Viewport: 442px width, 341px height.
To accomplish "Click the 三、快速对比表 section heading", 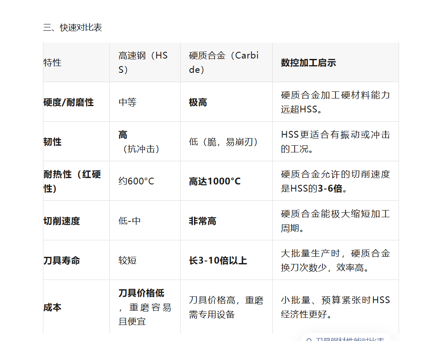I will [x=72, y=28].
